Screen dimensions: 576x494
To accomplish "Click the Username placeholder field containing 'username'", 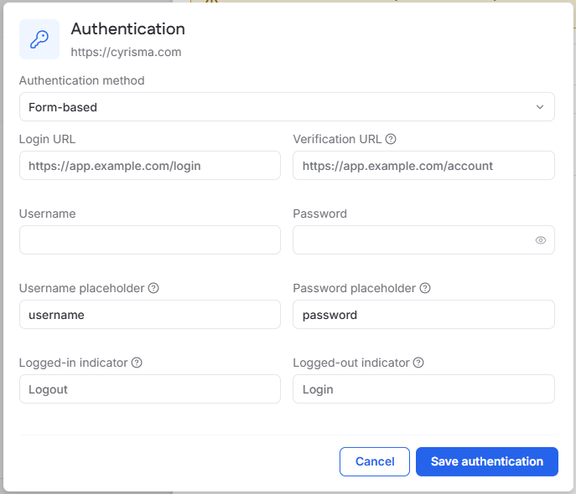I will [150, 314].
